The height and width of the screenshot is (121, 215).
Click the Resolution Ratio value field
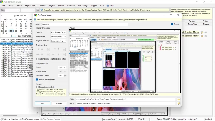[x=61, y=75]
